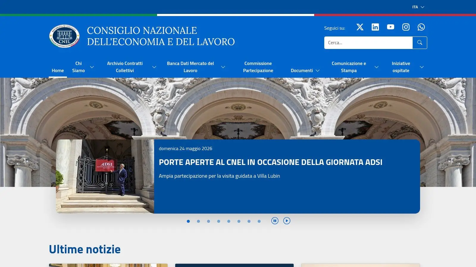Open the Porte Aperte al CNEL headline
This screenshot has height=267, width=476.
[270, 162]
